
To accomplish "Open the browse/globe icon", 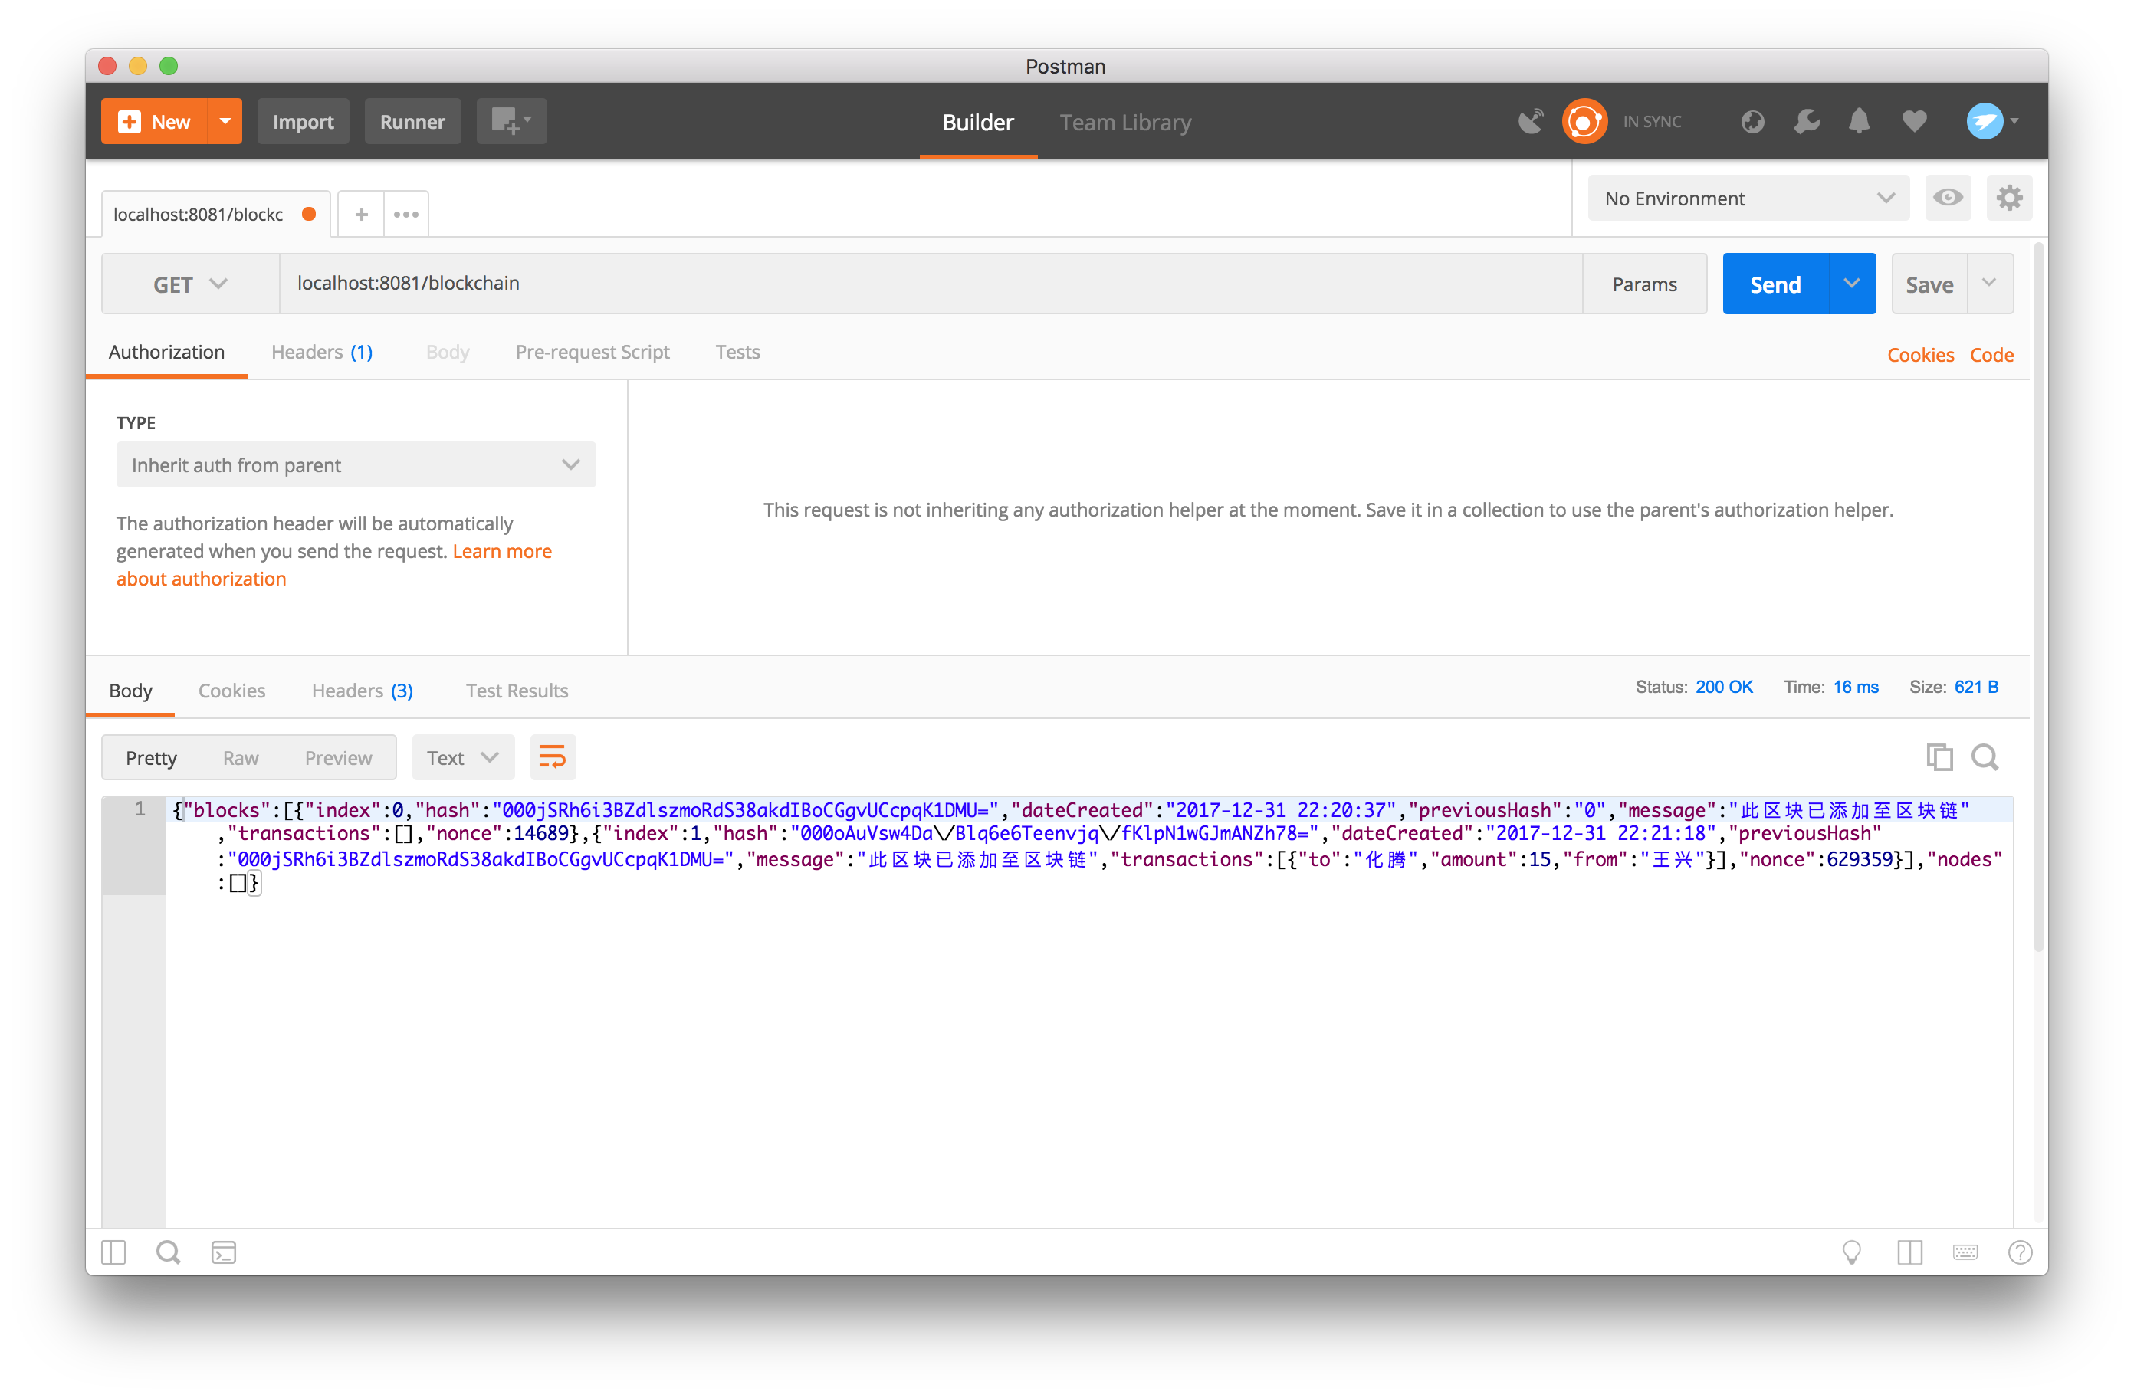I will (1752, 121).
